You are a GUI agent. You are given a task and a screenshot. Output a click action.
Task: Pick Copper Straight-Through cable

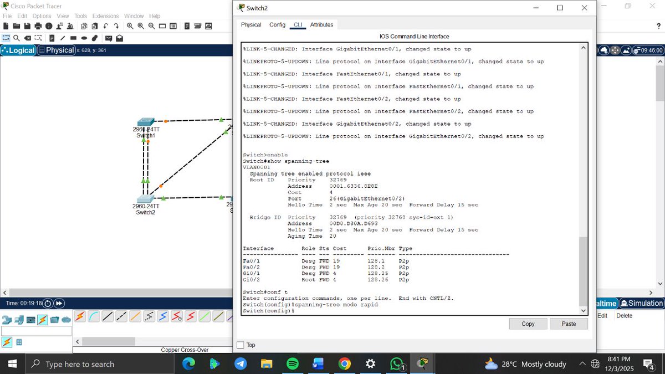tap(108, 316)
